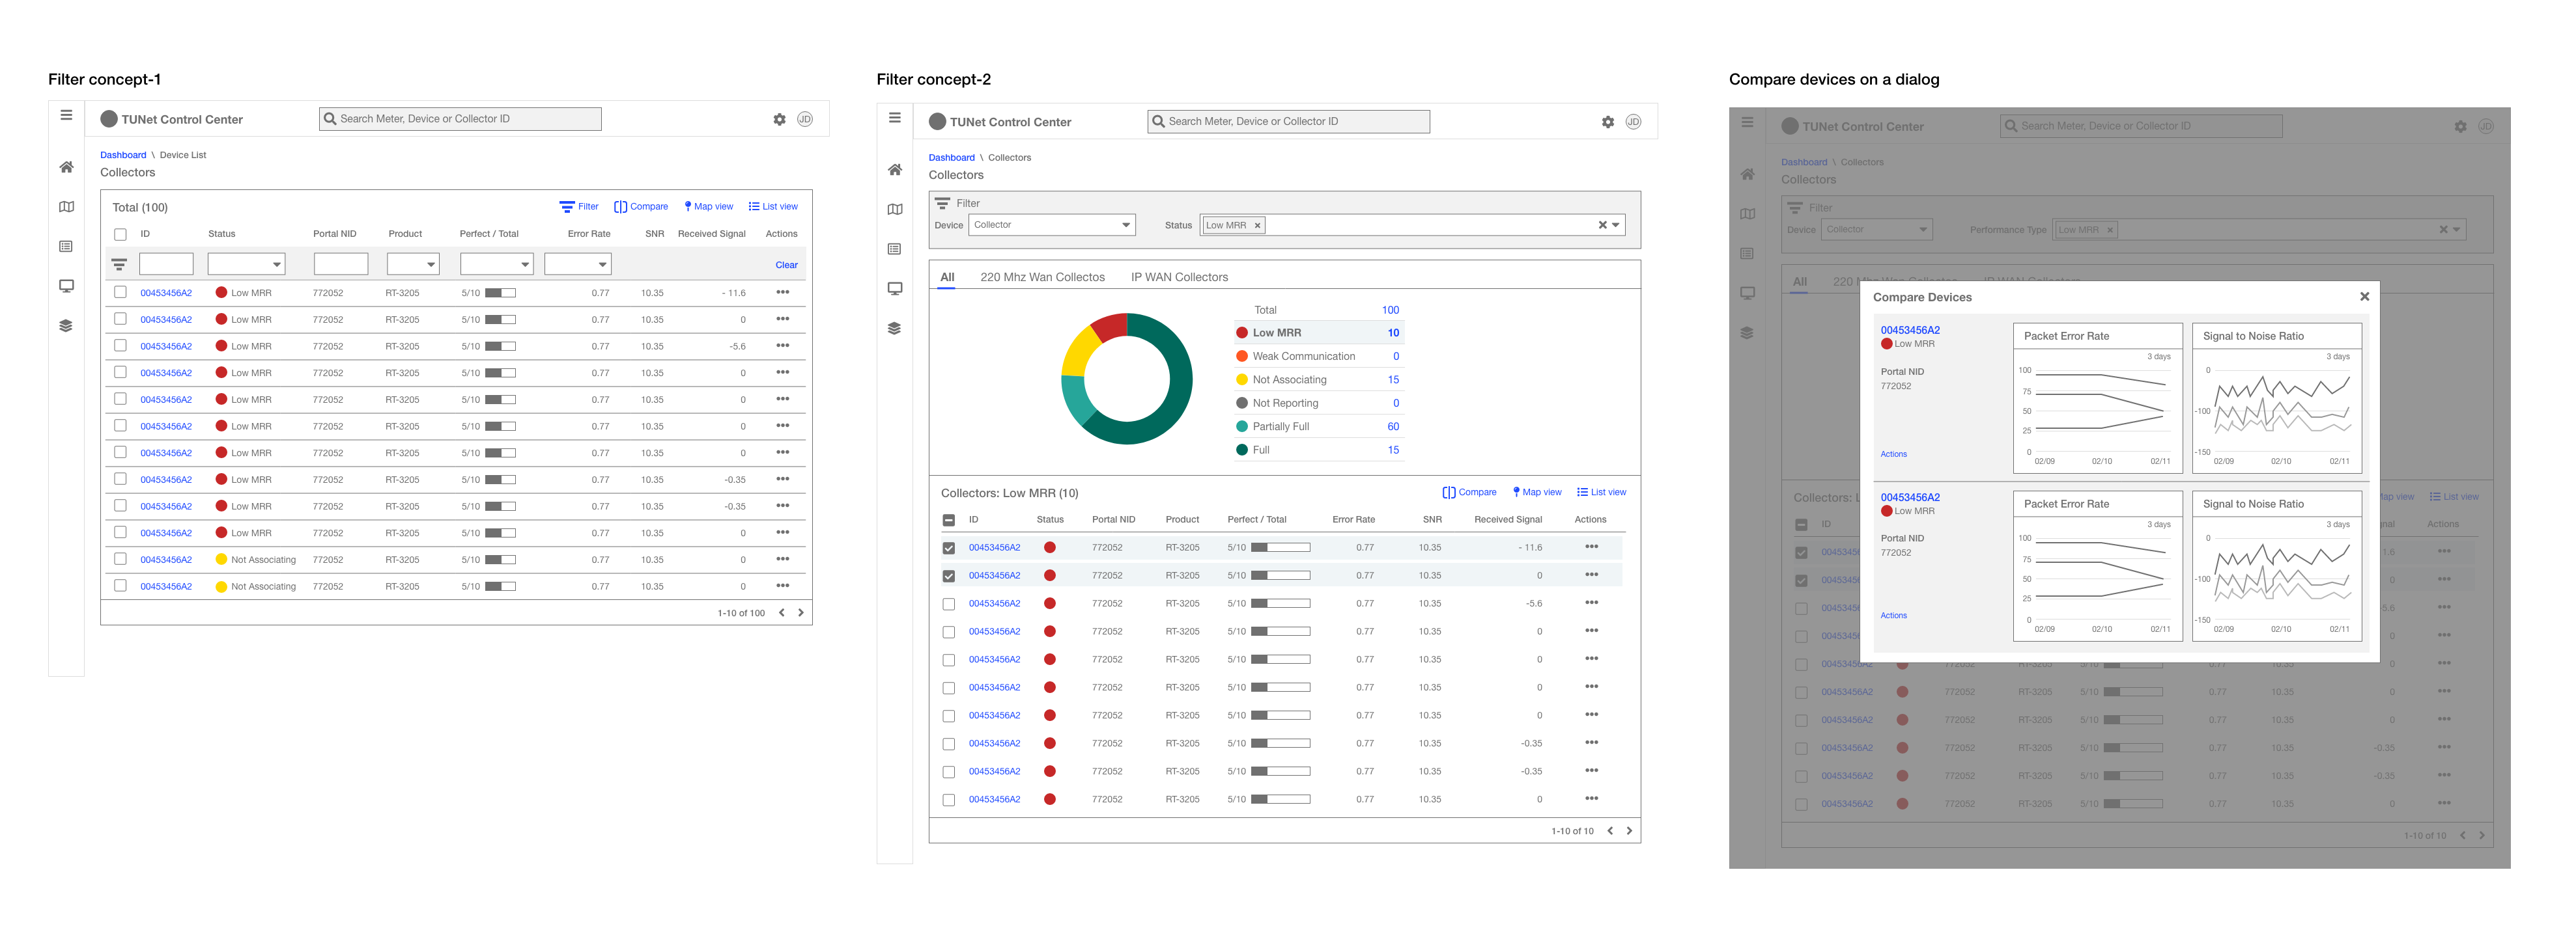Image resolution: width=2576 pixels, height=926 pixels.
Task: Go to next page in concept-2 table
Action: tap(1630, 831)
